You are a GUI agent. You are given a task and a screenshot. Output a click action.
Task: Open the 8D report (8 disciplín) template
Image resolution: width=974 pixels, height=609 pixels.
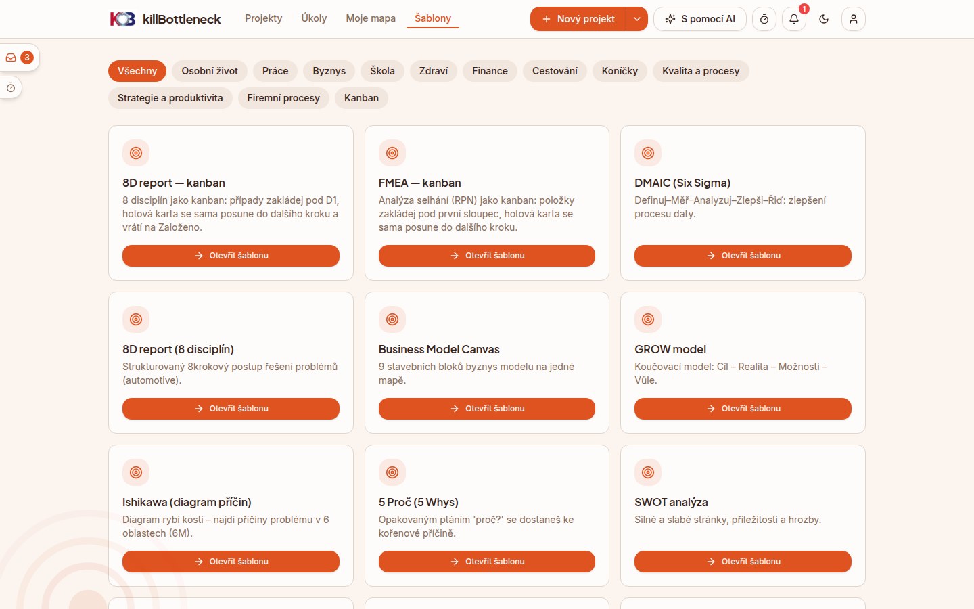[231, 409]
